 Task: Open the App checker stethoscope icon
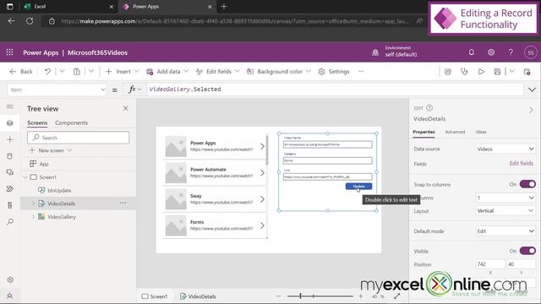coord(464,72)
